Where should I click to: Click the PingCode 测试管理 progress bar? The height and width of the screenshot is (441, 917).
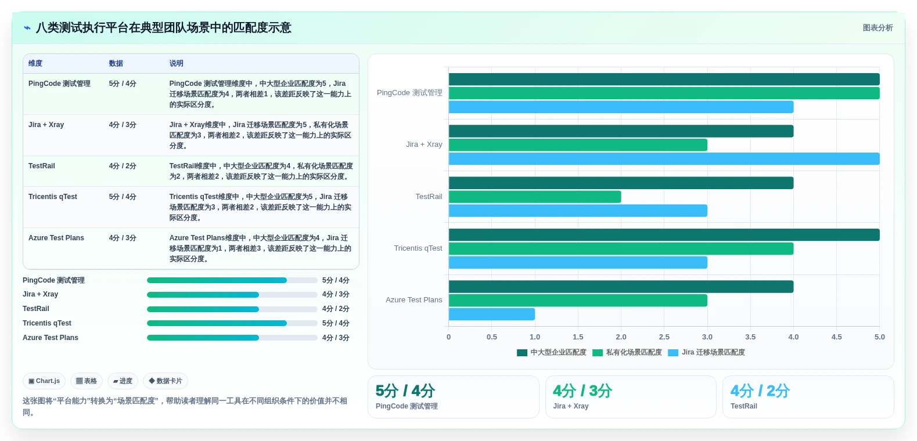tap(232, 280)
